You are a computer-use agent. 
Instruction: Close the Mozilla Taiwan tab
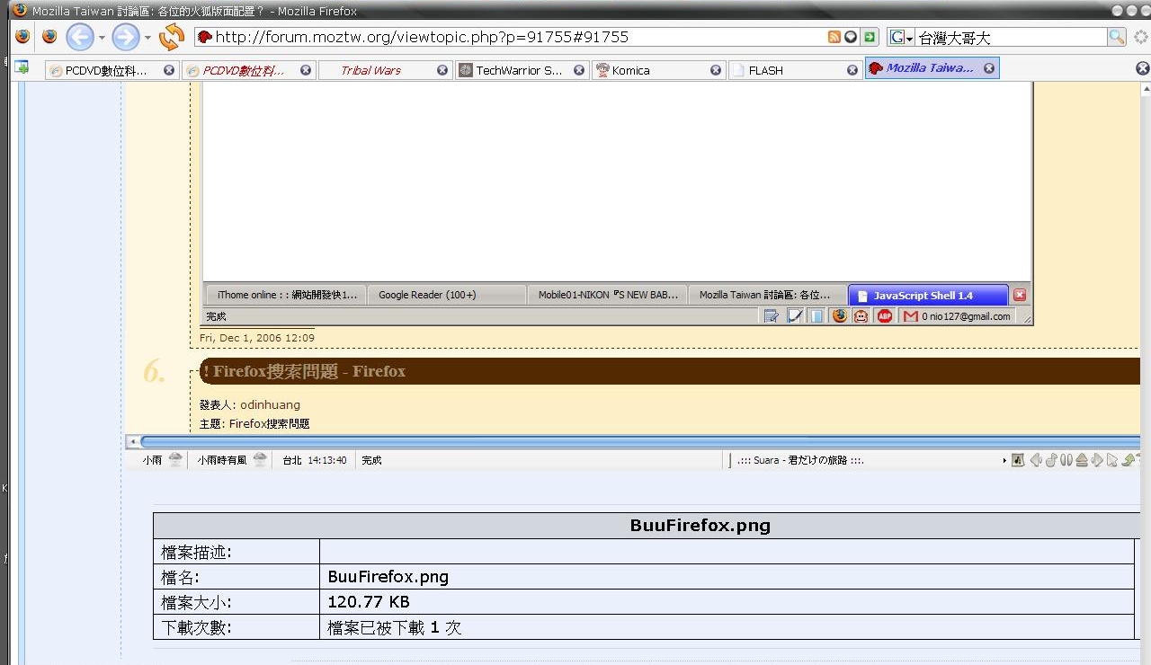989,68
